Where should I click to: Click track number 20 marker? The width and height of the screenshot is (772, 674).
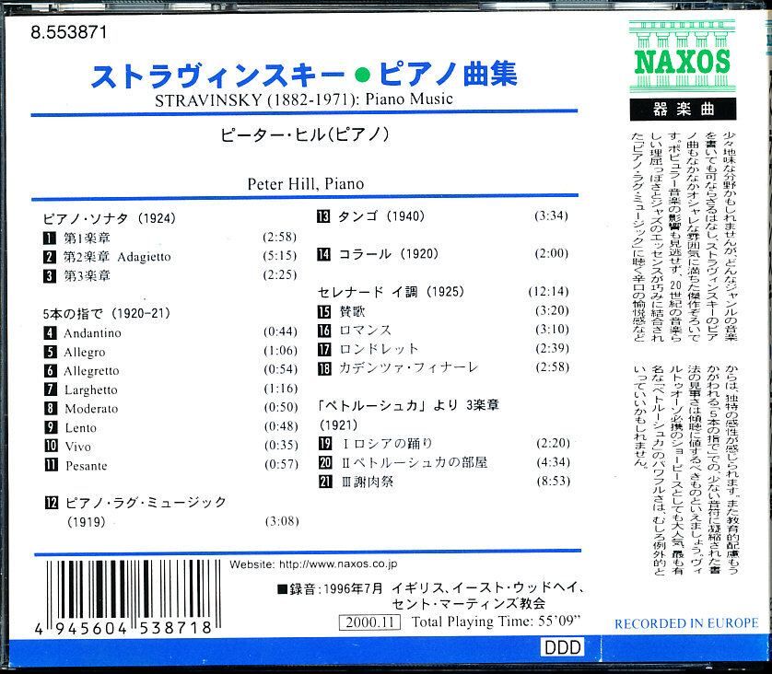[x=325, y=463]
